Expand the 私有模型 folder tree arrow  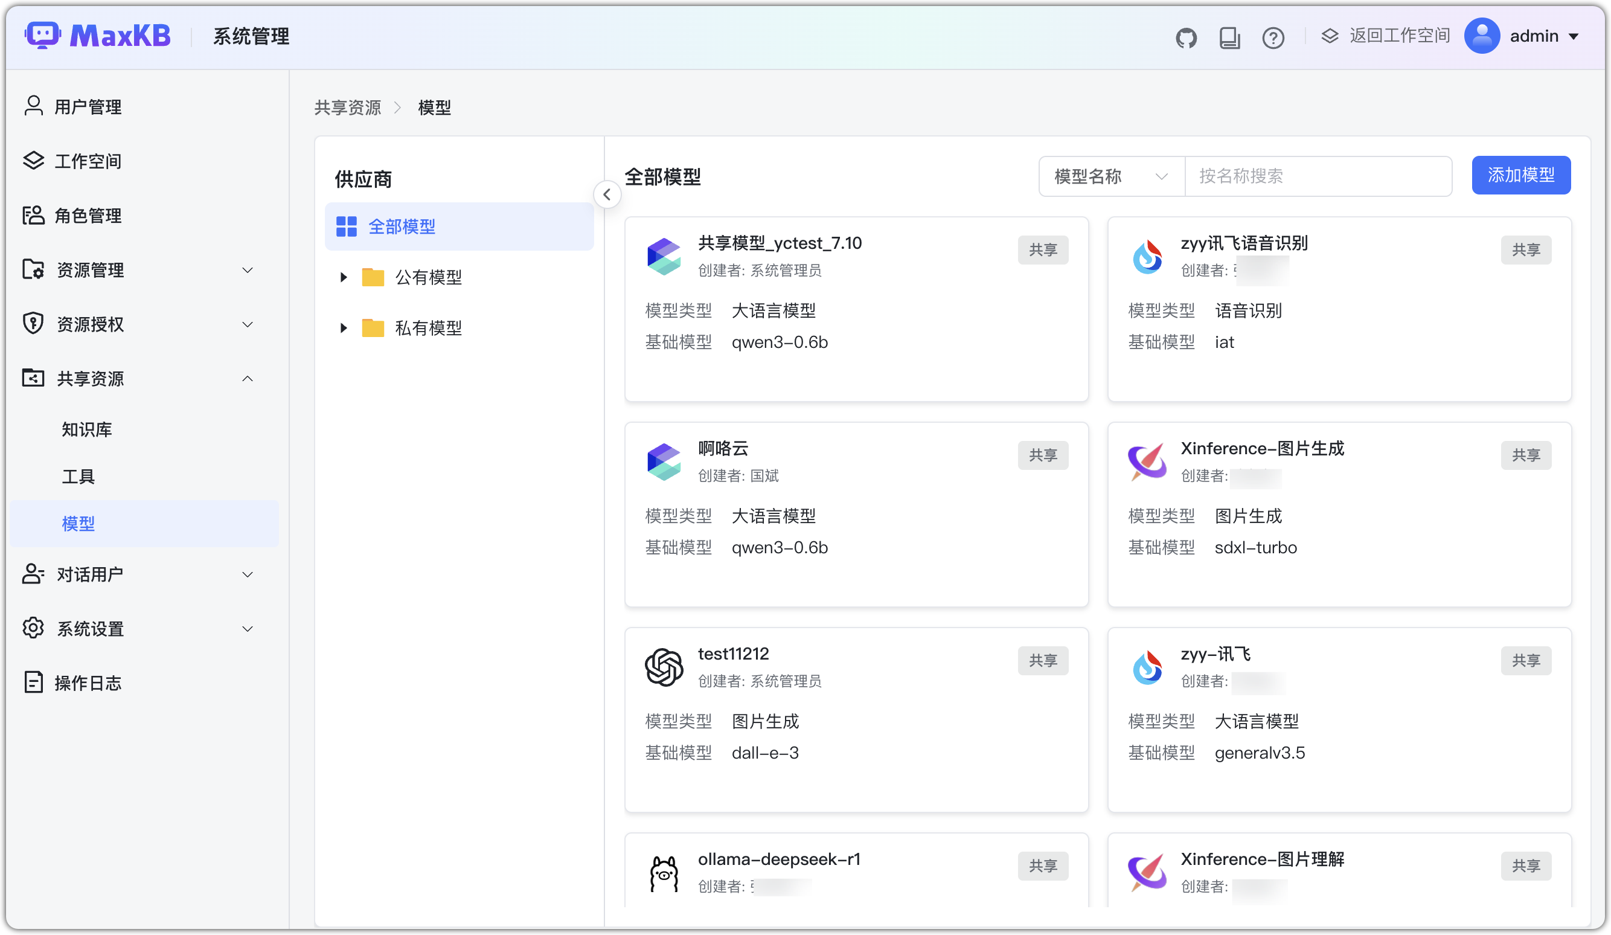(344, 328)
